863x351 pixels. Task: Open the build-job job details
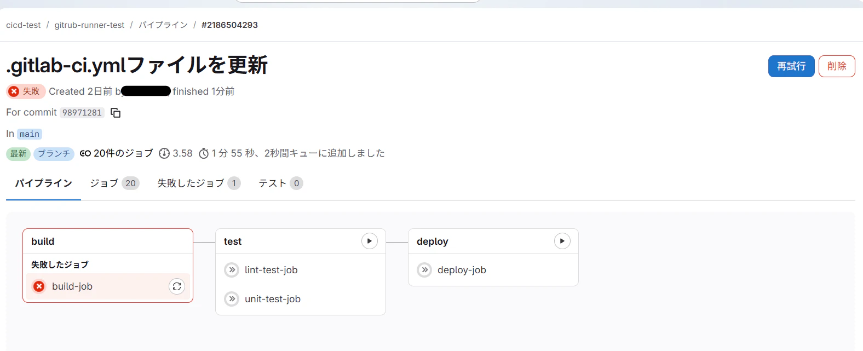(72, 286)
